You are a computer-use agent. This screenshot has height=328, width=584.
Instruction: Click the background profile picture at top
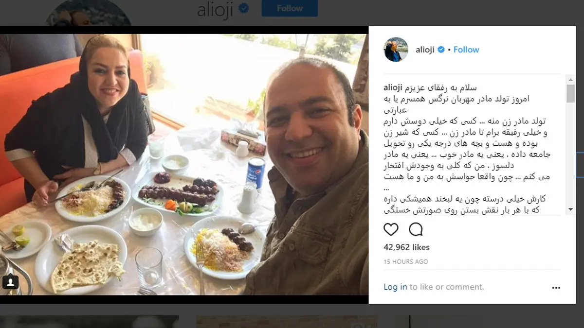pos(89,13)
